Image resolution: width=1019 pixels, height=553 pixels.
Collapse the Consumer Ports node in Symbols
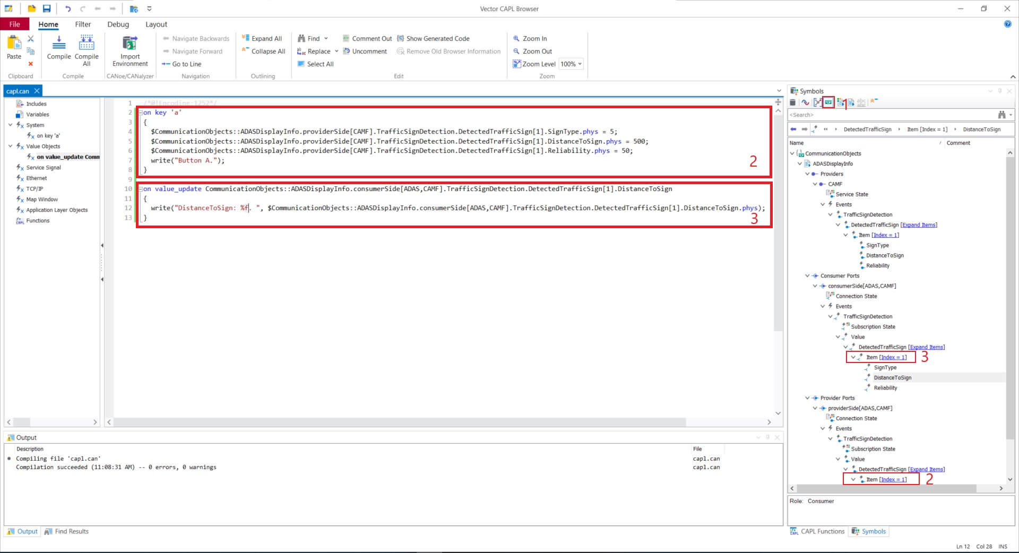pyautogui.click(x=807, y=276)
